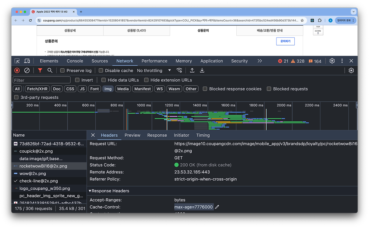Toggle Invert filter checkbox

[x=77, y=80]
